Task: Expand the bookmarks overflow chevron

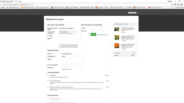Action: pyautogui.click(x=171, y=7)
